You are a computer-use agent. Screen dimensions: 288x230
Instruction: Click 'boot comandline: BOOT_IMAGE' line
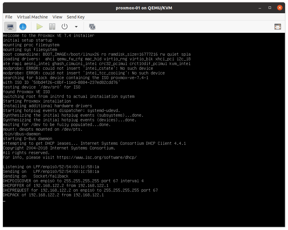point(97,54)
